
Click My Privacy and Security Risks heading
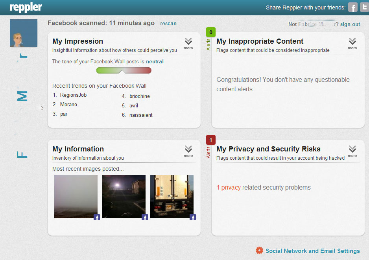pos(268,149)
